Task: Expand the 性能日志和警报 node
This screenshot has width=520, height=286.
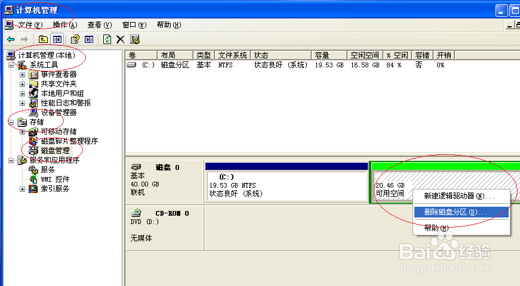Action: 22,103
